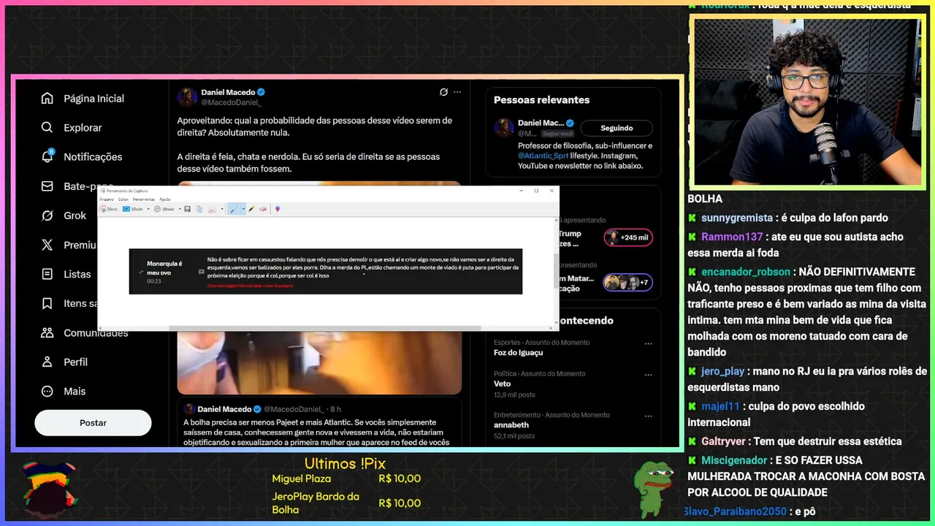Open the Foz do Iguaçu trending topic

pos(518,352)
